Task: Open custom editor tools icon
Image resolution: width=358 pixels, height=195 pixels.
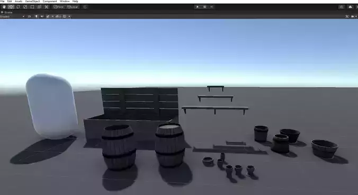Action: pyautogui.click(x=47, y=7)
